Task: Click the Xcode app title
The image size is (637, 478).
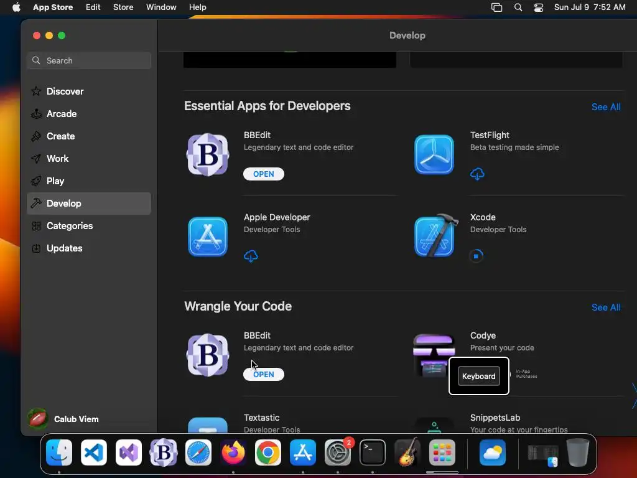Action: tap(483, 217)
